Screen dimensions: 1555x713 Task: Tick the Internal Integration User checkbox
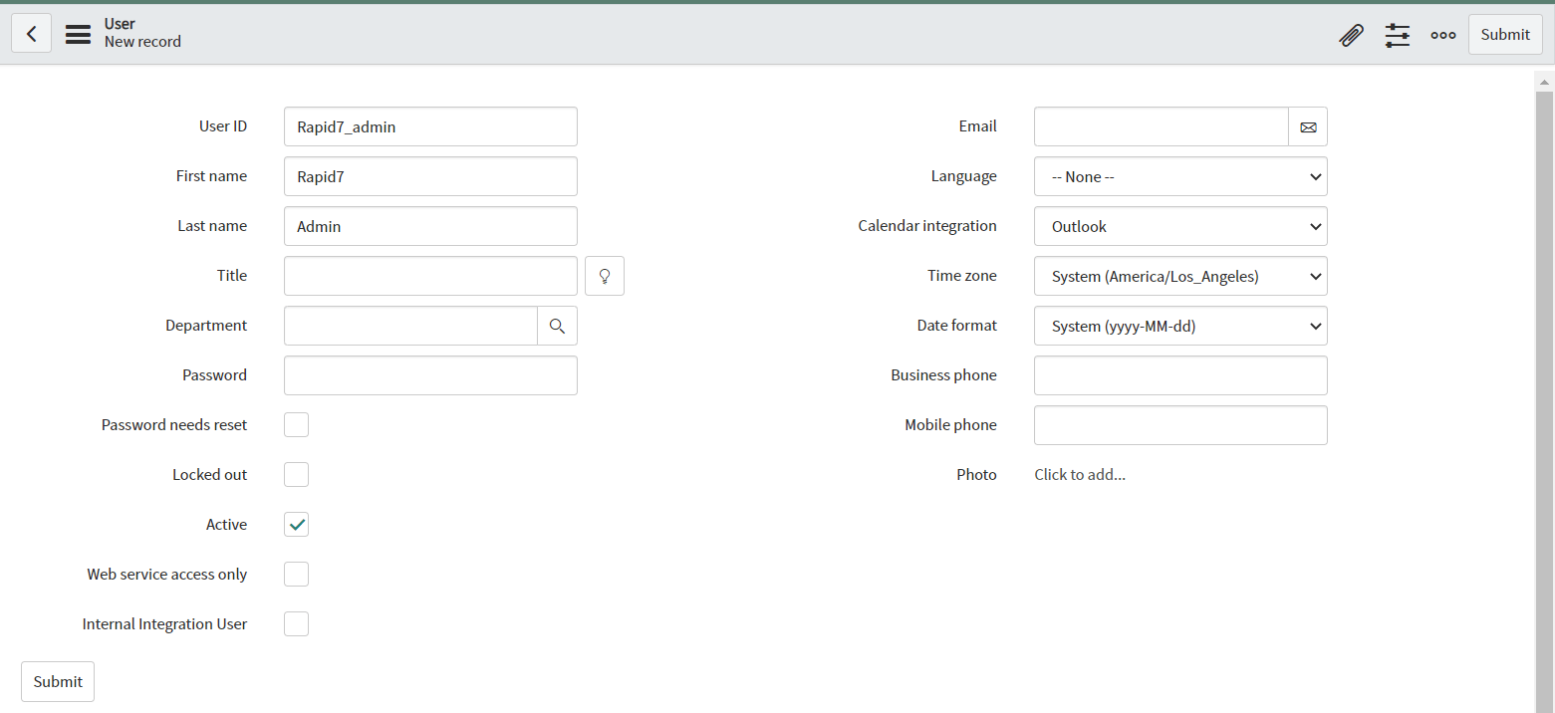296,624
